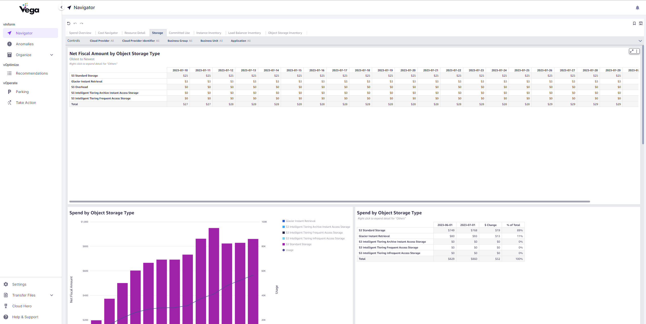Select the 2023-06-01 column header
Image resolution: width=646 pixels, height=324 pixels.
point(445,225)
